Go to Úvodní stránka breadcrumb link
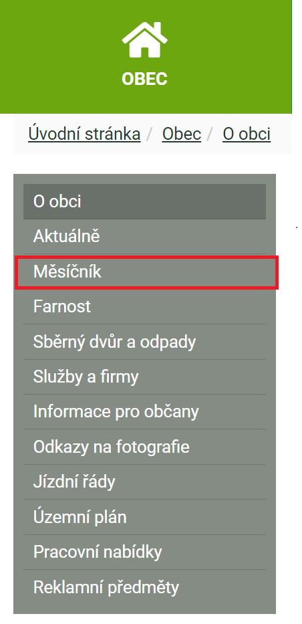Image resolution: width=302 pixels, height=624 pixels. point(84,134)
